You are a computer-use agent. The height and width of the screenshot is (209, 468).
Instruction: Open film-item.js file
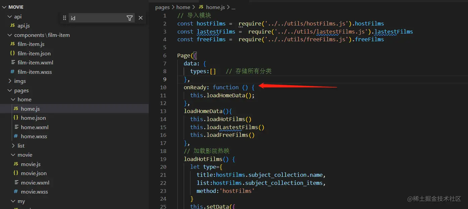(31, 44)
